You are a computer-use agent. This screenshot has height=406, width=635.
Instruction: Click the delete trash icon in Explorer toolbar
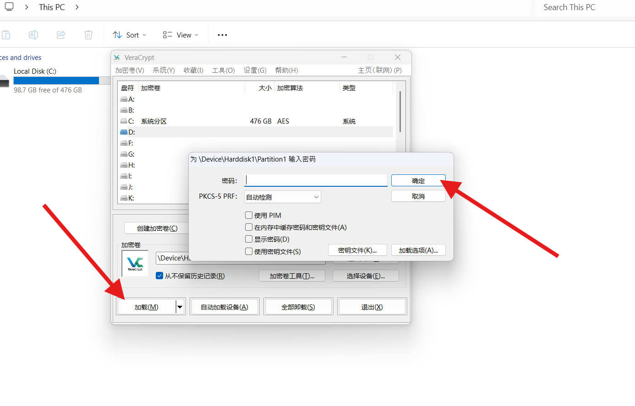click(x=88, y=35)
